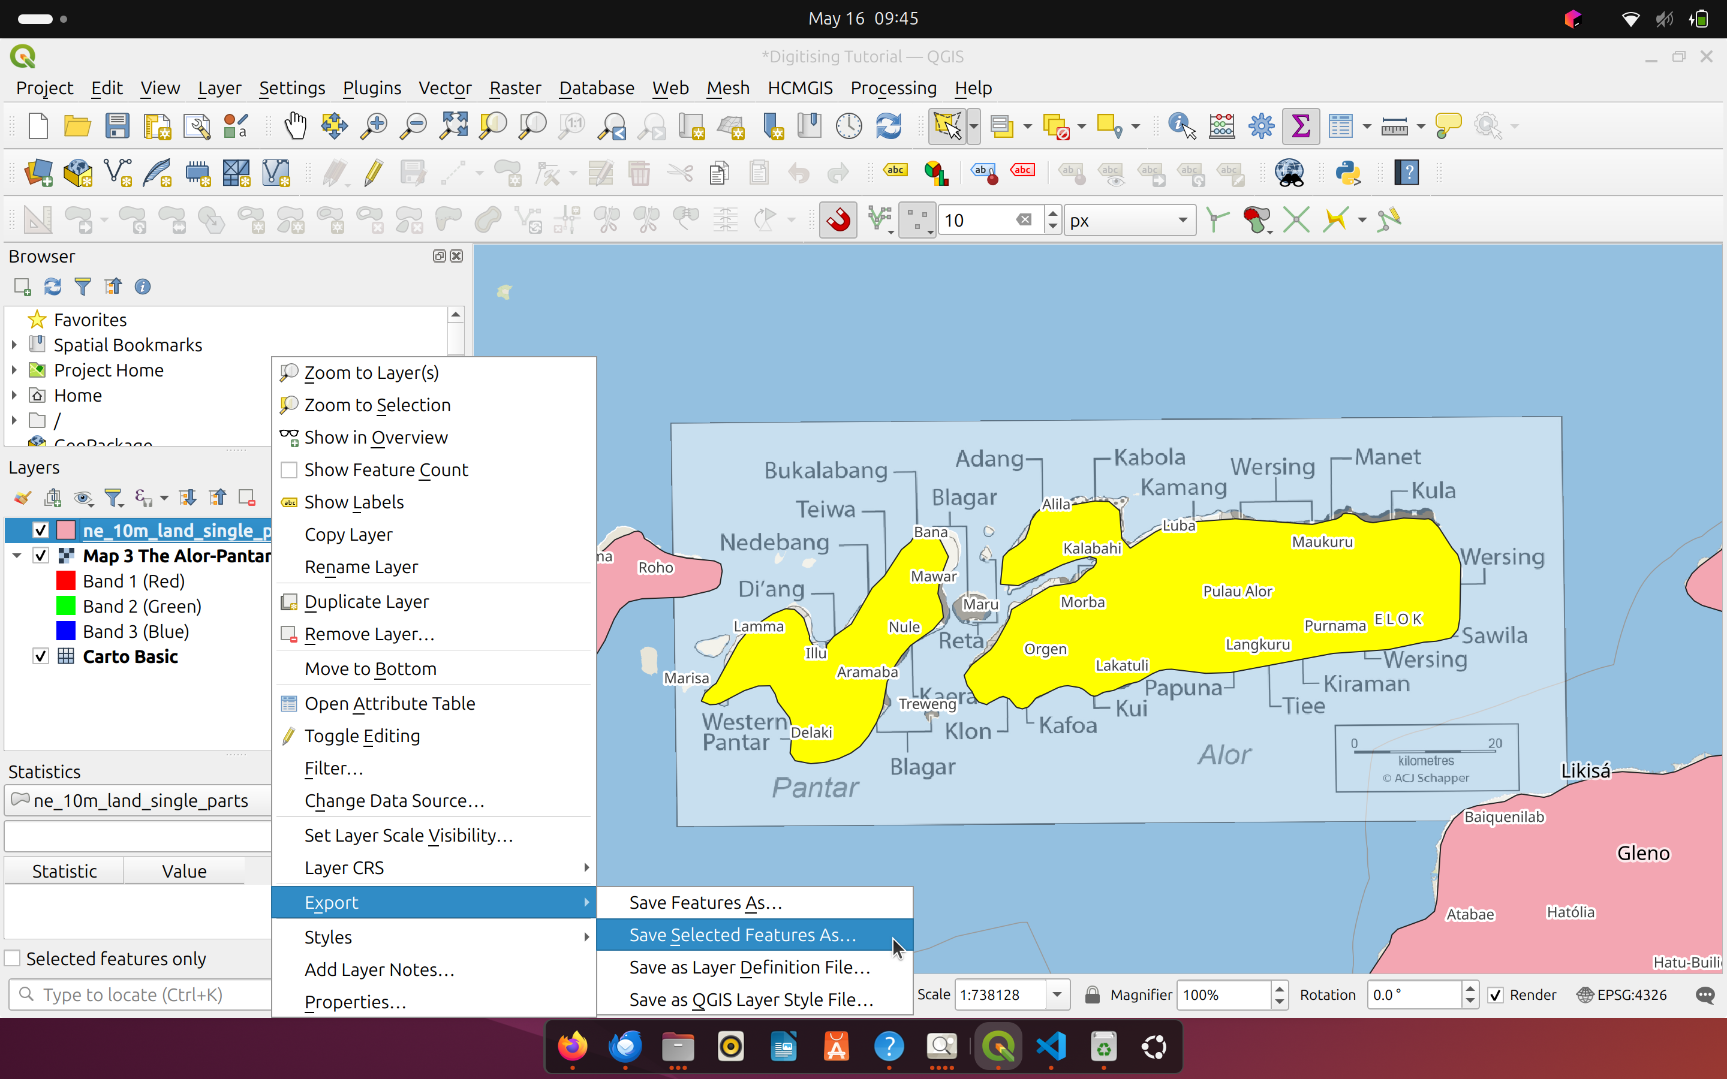
Task: Click the Band 1 (Red) color swatch
Action: [x=65, y=581]
